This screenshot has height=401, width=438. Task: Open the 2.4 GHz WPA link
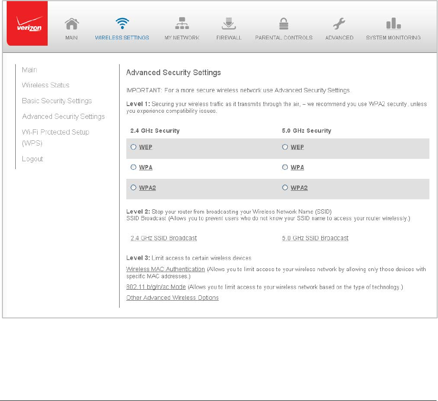coord(146,167)
